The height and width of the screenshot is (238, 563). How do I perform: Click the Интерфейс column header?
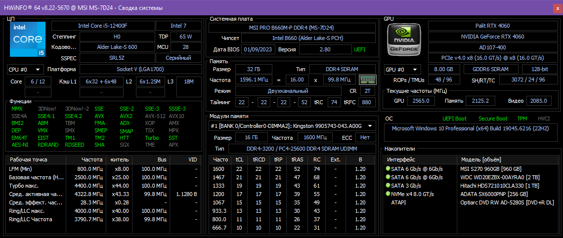[420, 159]
